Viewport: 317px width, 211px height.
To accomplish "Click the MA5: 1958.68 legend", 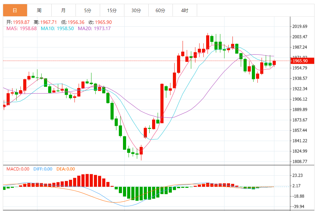I will click(21, 28).
